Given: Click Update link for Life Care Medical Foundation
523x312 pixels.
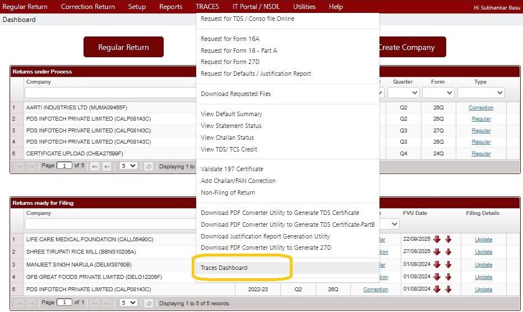Looking at the screenshot, I should 483,240.
